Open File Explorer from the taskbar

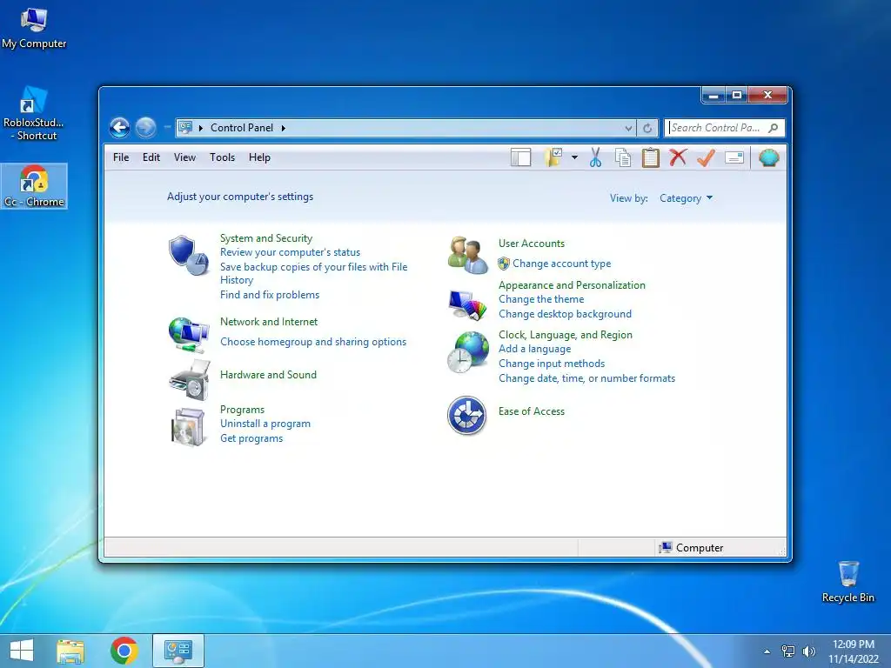click(x=70, y=651)
